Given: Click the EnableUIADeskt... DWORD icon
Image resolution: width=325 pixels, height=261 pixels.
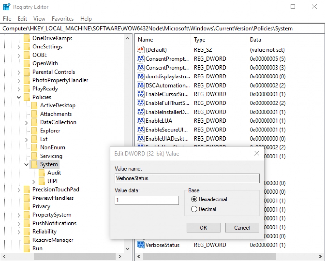Looking at the screenshot, I should point(140,138).
